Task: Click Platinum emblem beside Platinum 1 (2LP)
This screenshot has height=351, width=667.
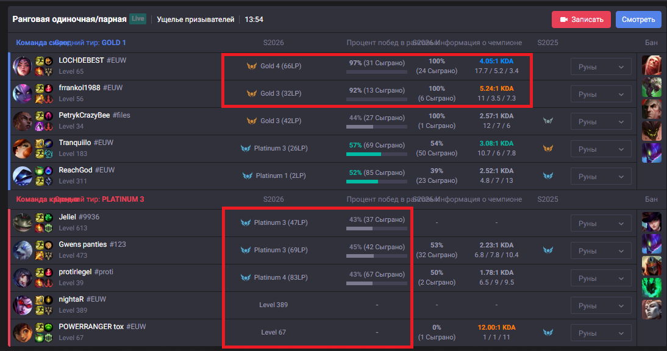Action: [x=248, y=176]
